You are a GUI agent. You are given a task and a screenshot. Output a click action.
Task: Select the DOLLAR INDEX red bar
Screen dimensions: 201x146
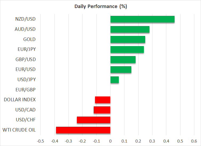click(x=103, y=100)
